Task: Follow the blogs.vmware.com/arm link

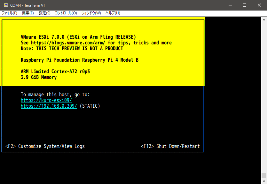Action: 68,43
